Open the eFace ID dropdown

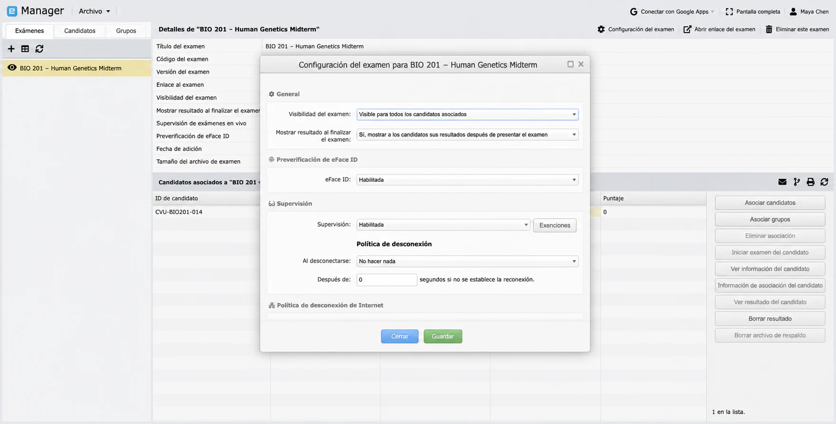click(x=467, y=180)
